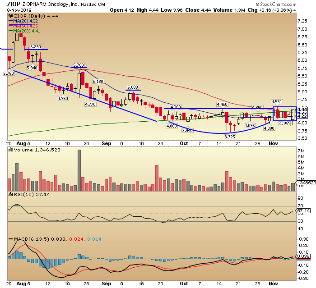Image resolution: width=316 pixels, height=288 pixels.
Task: Click the 3.940 price annotation
Action: 187,130
